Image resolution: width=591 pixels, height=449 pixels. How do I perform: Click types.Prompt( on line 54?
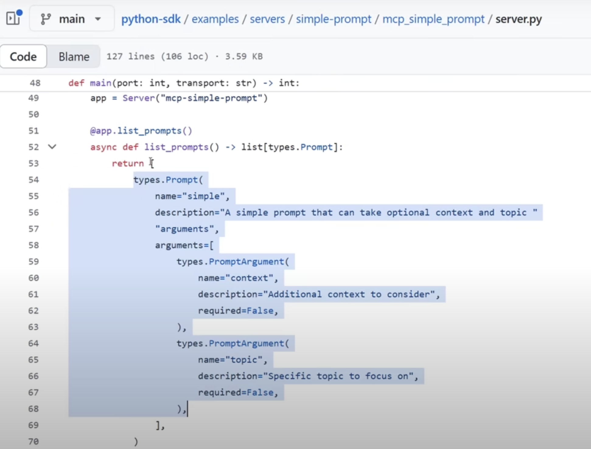pyautogui.click(x=168, y=180)
